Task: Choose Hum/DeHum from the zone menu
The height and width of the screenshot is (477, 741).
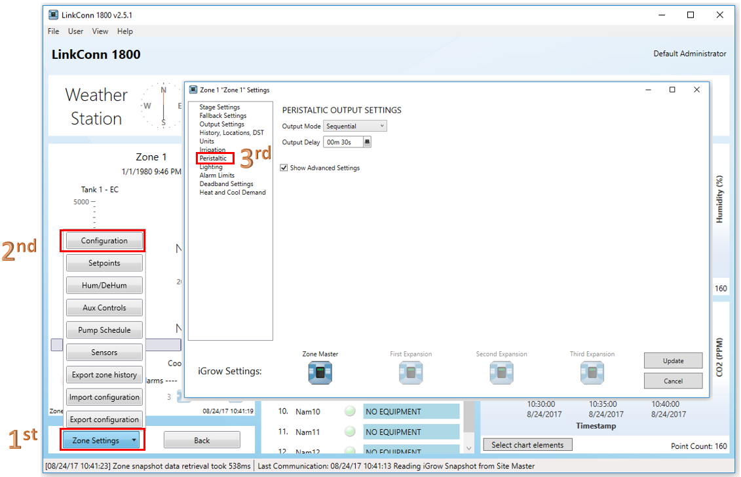Action: click(x=104, y=285)
